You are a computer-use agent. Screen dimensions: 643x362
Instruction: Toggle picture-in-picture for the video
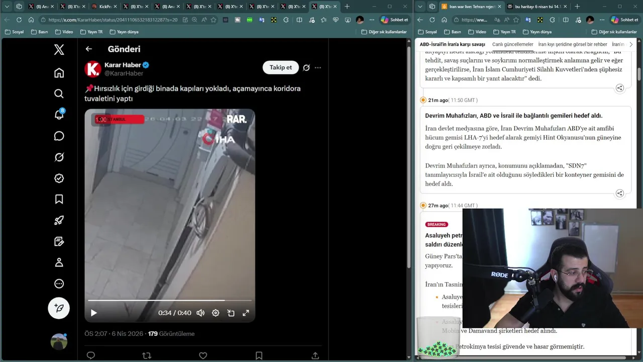pos(231,313)
